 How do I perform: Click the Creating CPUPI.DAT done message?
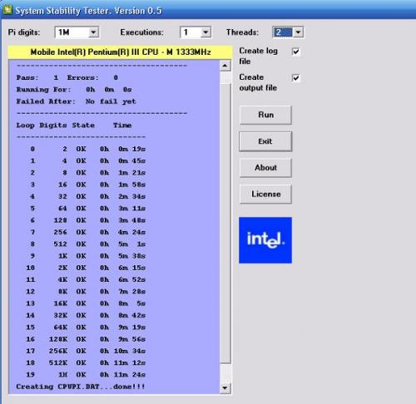tap(81, 387)
